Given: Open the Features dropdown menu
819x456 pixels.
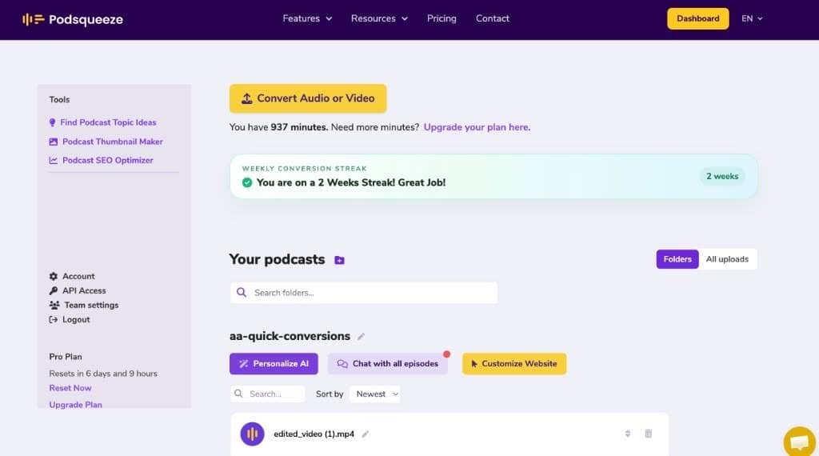Looking at the screenshot, I should coord(307,18).
